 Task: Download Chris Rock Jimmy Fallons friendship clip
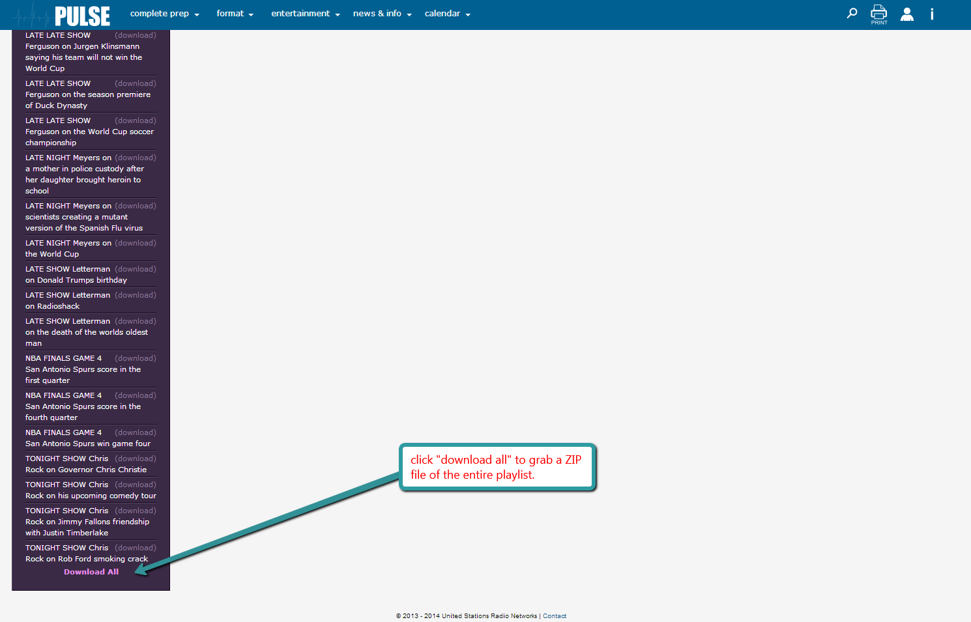[x=136, y=511]
